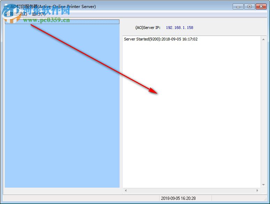Viewport: 270px width, 204px height.
Task: Select the Server Started(9200) log line
Action: pos(161,39)
